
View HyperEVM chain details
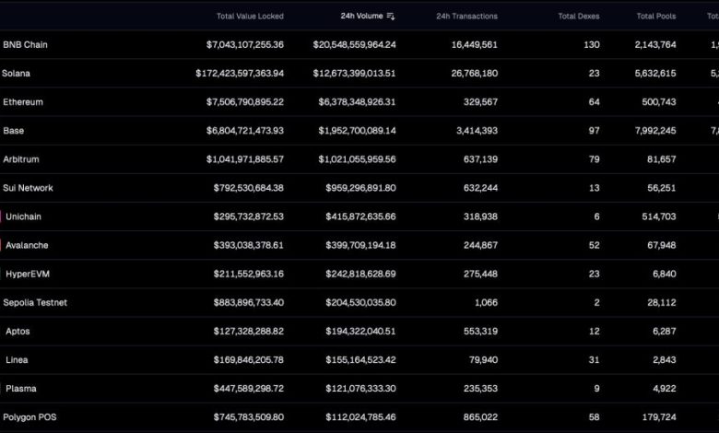pyautogui.click(x=28, y=275)
